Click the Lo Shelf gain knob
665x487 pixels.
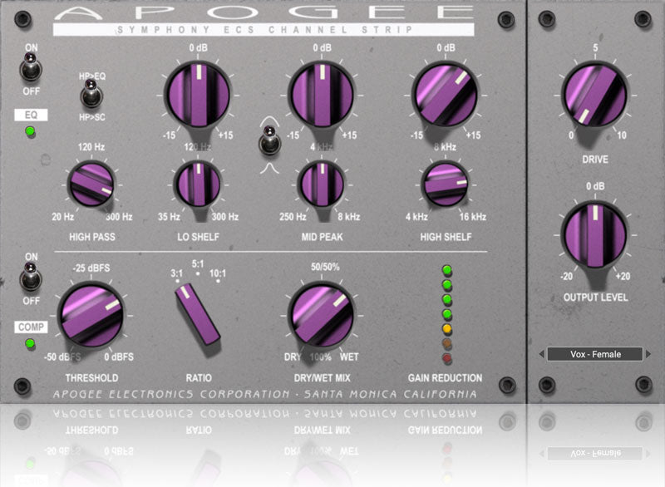click(199, 95)
